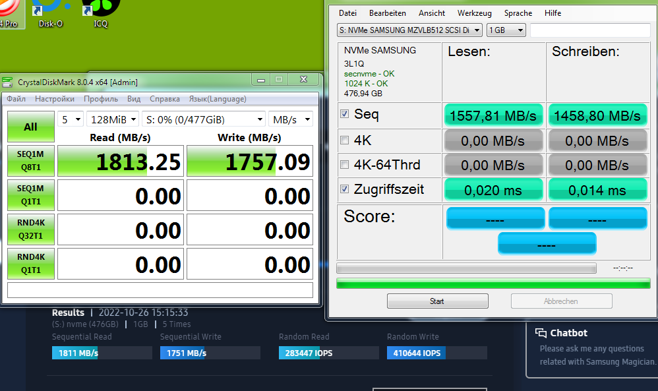
Task: Open the Ansicht menu
Action: (431, 13)
